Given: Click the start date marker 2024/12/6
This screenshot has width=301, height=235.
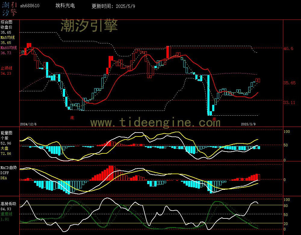Looking at the screenshot, I should click(28, 124).
